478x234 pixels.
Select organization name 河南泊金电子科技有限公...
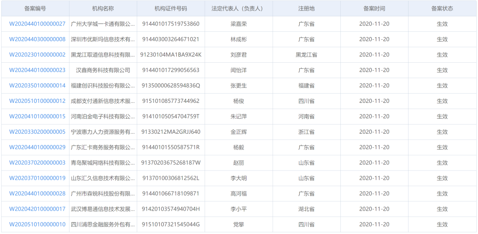(x=103, y=116)
